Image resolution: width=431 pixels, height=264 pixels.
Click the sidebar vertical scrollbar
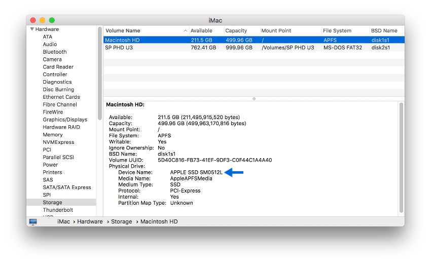click(100, 73)
